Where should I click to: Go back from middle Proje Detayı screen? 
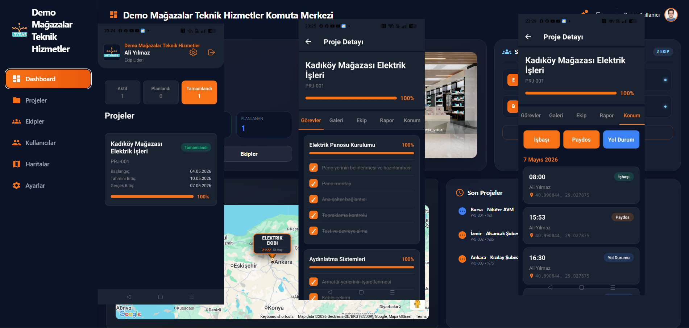click(308, 42)
